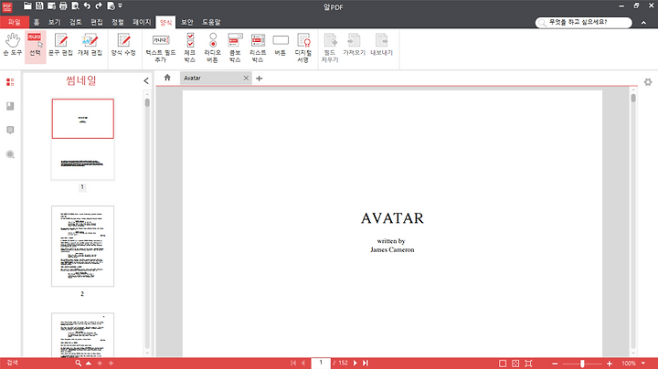
Task: Switch to the 정렬 (Arrange) tab
Action: 118,22
